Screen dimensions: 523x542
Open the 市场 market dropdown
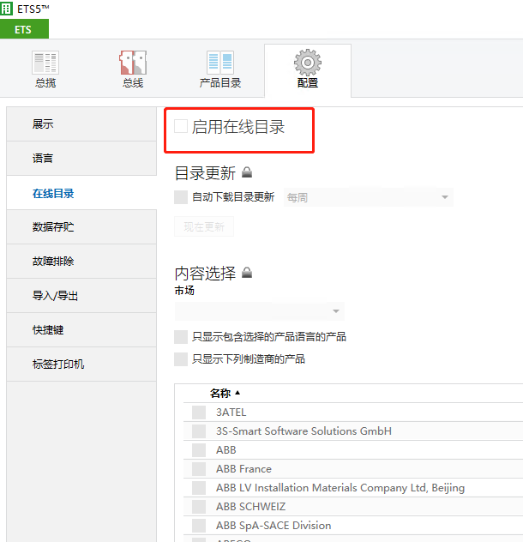[x=336, y=311]
